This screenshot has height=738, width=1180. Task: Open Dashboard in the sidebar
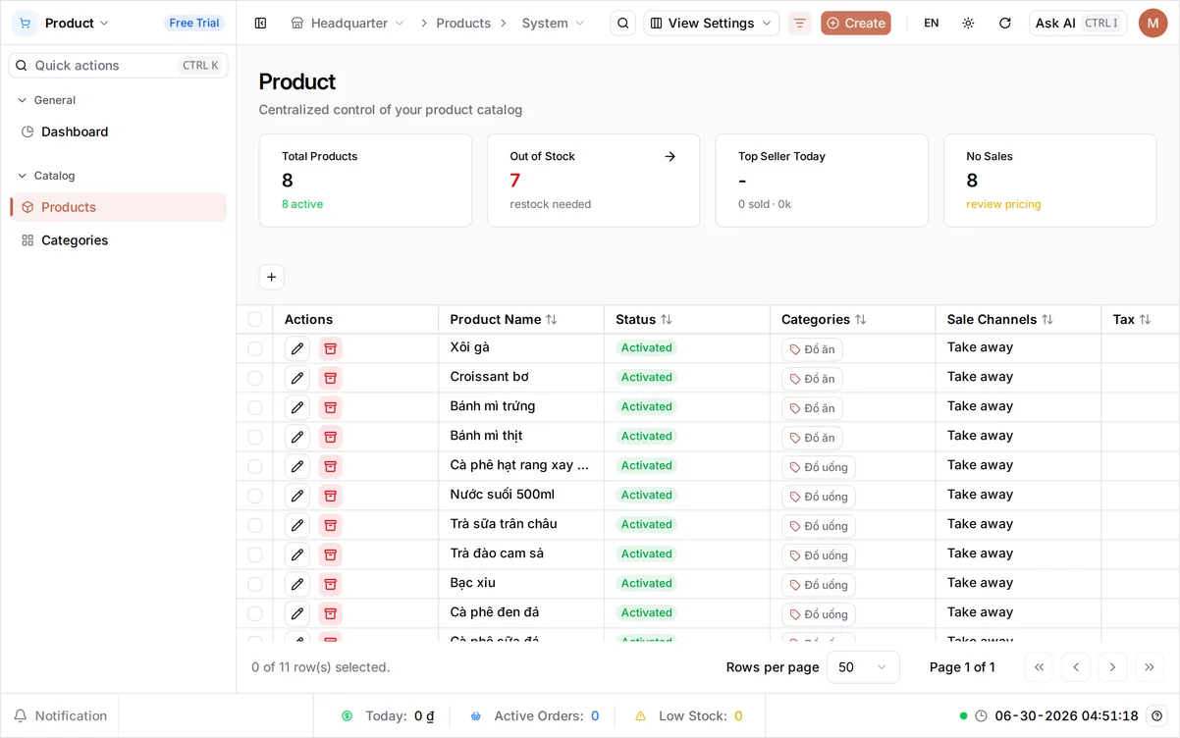point(118,132)
